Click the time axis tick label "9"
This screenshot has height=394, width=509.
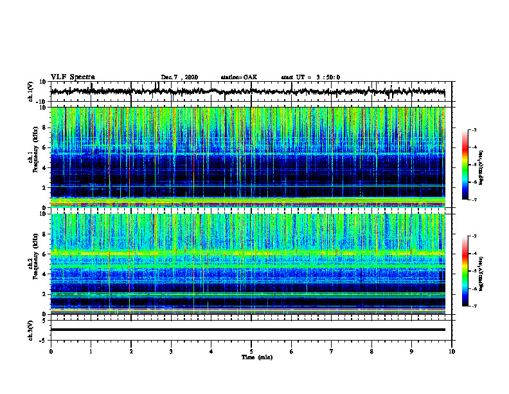pos(411,352)
